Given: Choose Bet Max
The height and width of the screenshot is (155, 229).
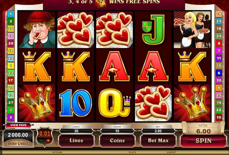Looking at the screenshot, I should [x=158, y=140].
